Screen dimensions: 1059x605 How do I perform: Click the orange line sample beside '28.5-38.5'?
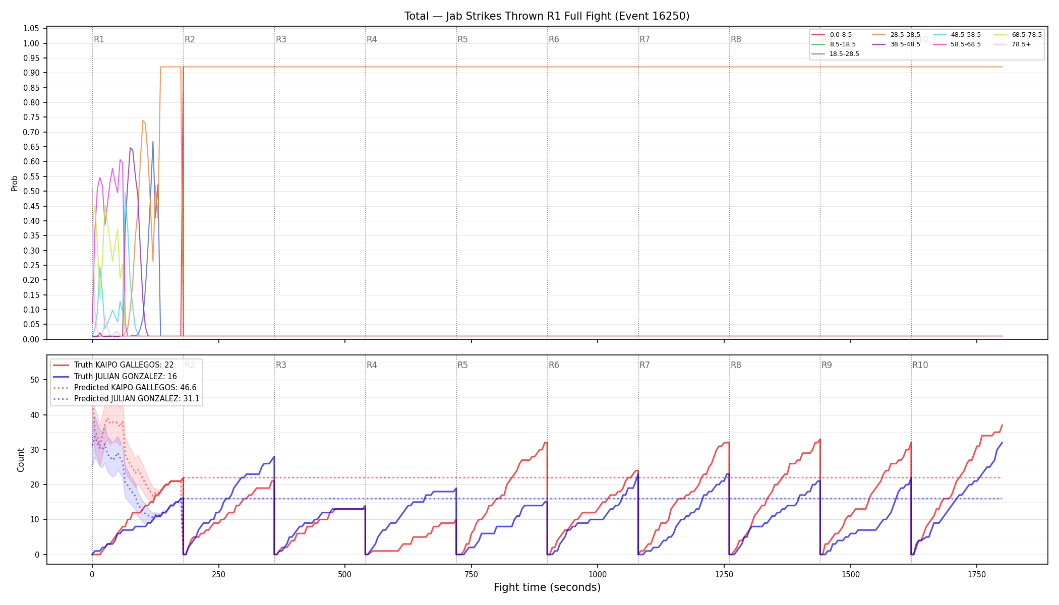click(879, 35)
